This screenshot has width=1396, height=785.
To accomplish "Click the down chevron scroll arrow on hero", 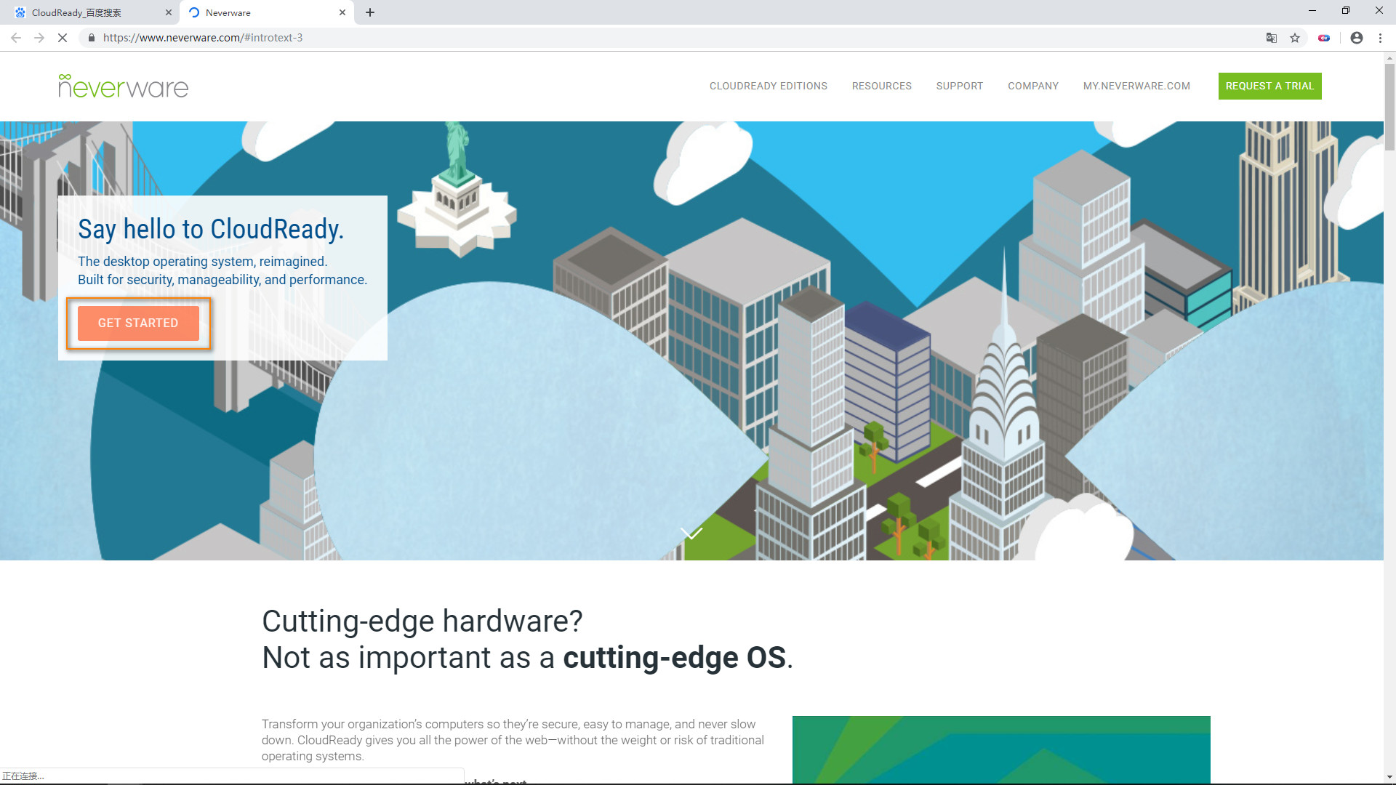I will pos(690,533).
